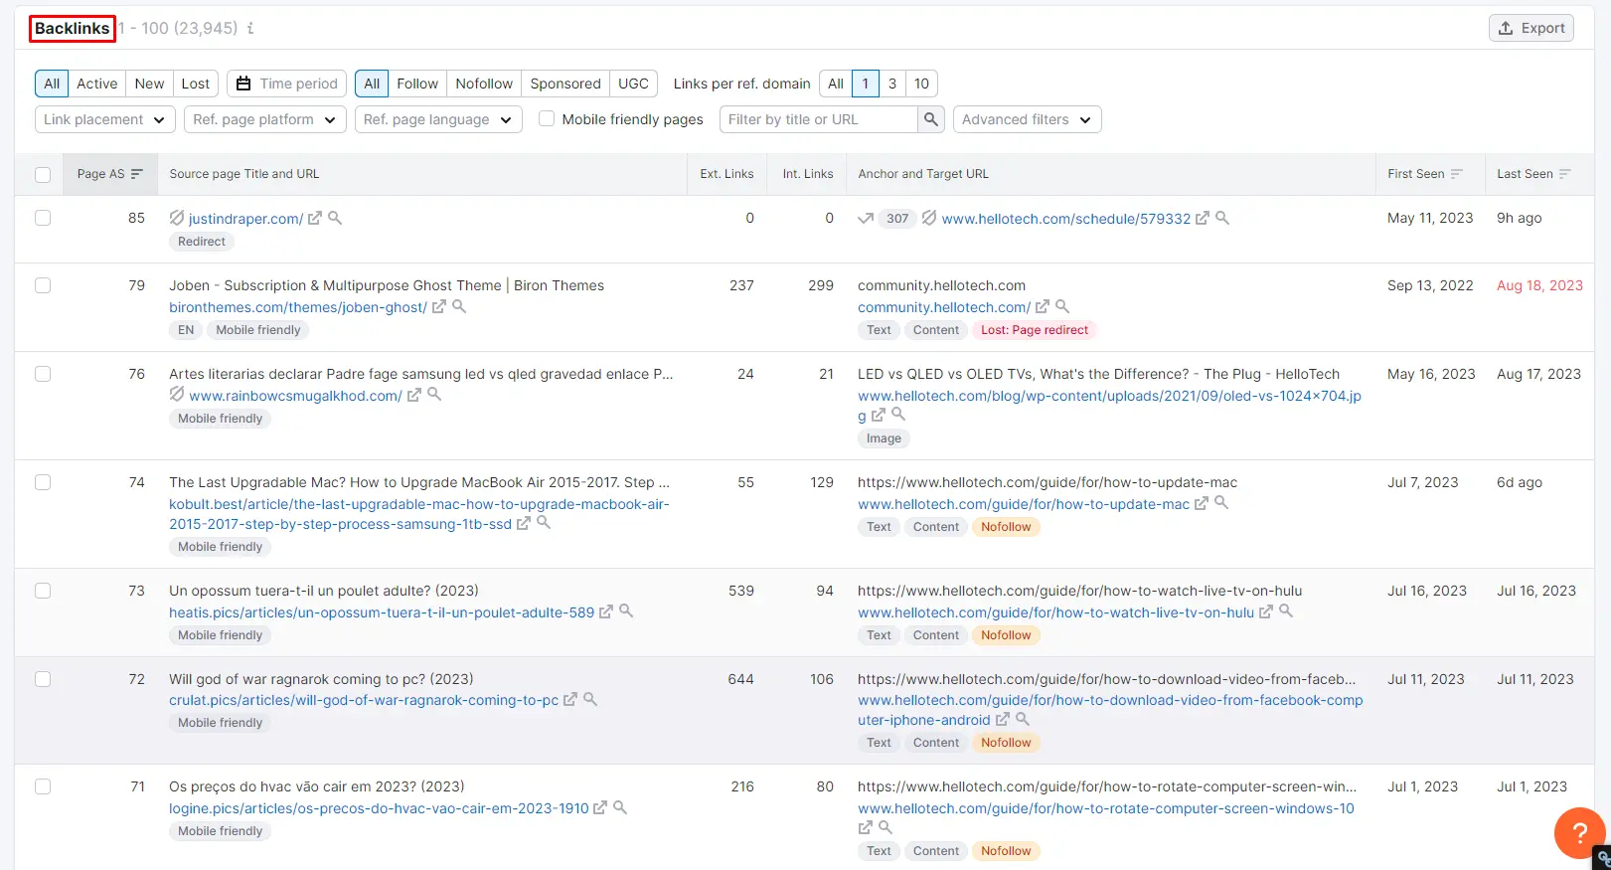The height and width of the screenshot is (870, 1611).
Task: Click magnifier icon beside community.hellotech.com/ target
Action: point(1062,306)
